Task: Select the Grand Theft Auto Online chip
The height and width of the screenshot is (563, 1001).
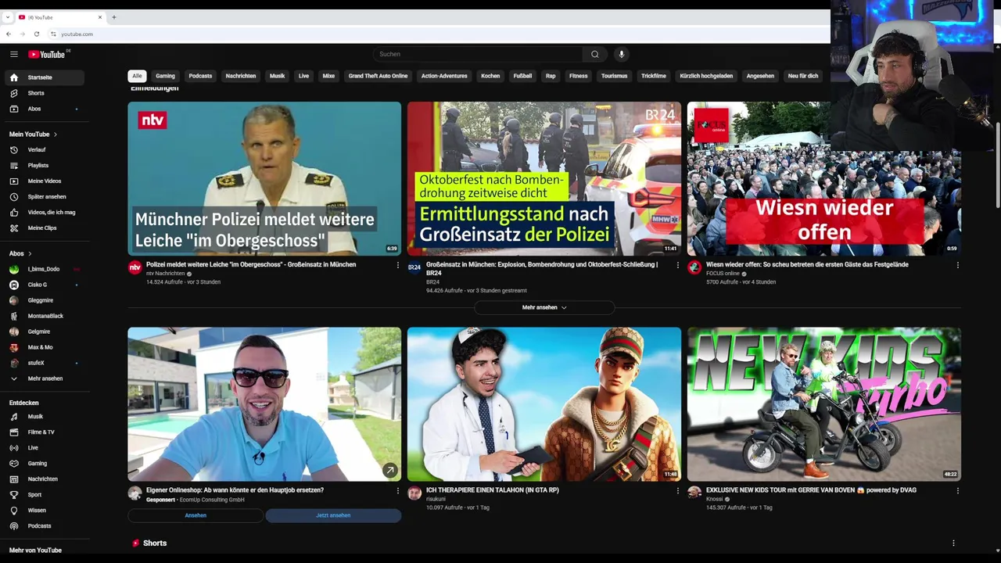Action: (378, 76)
